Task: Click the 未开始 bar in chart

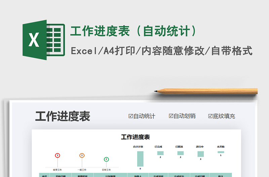Action: click(x=221, y=152)
